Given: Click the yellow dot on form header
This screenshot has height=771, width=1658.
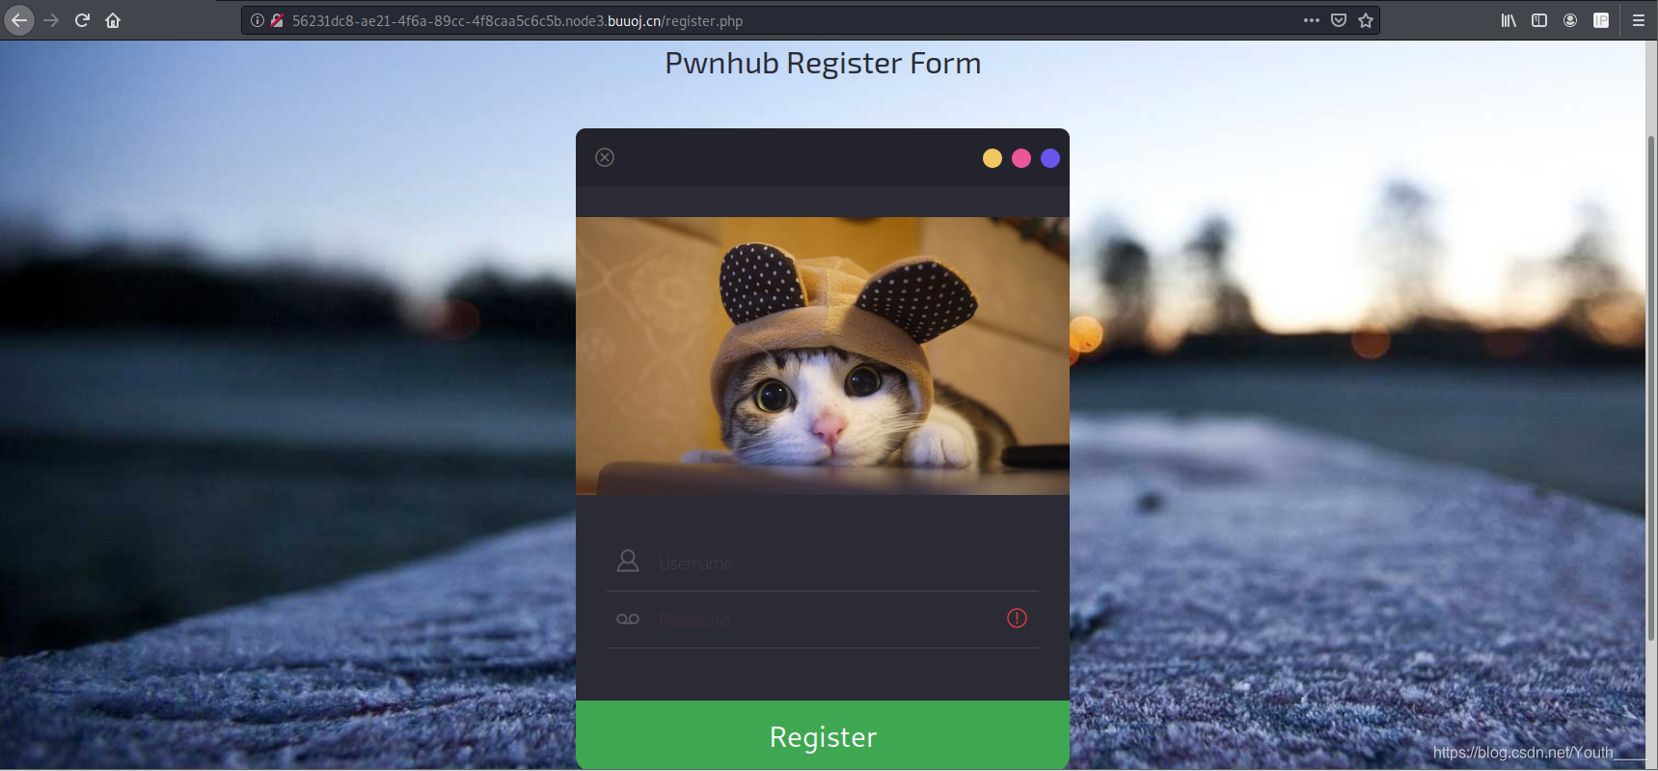Looking at the screenshot, I should click(x=992, y=158).
